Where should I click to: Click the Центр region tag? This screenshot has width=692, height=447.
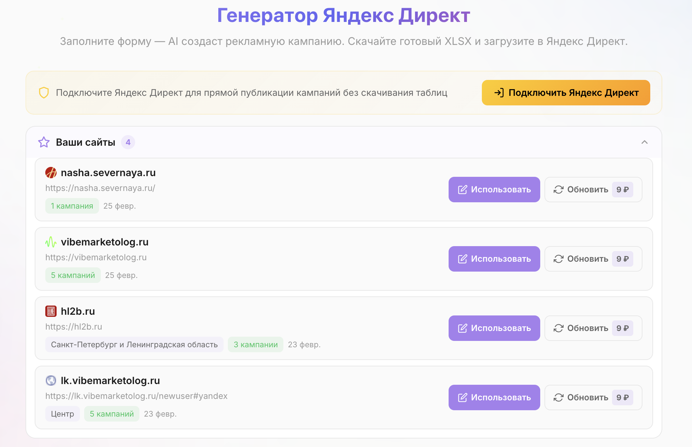[x=63, y=414]
